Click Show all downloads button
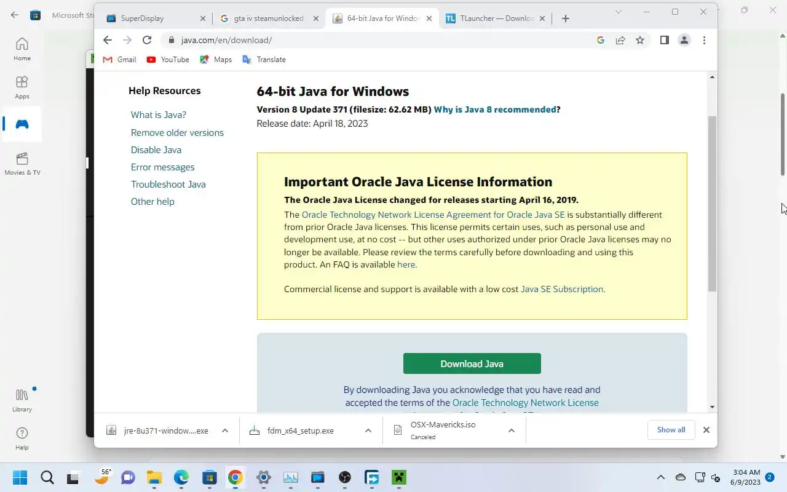This screenshot has width=787, height=492. [x=671, y=430]
